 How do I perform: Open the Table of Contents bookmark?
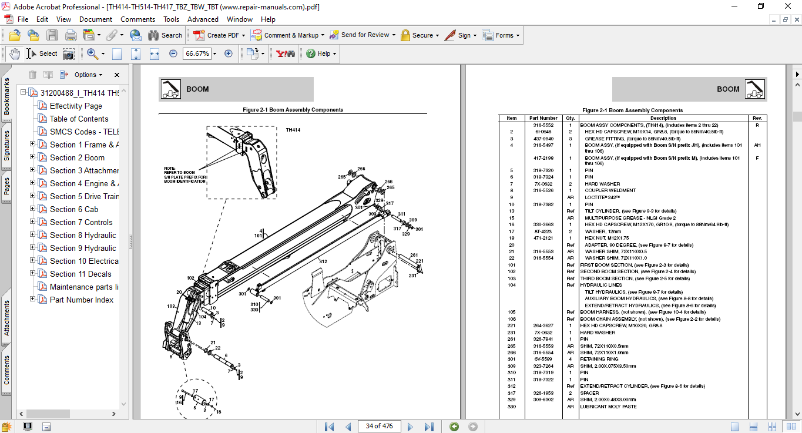[x=79, y=119]
